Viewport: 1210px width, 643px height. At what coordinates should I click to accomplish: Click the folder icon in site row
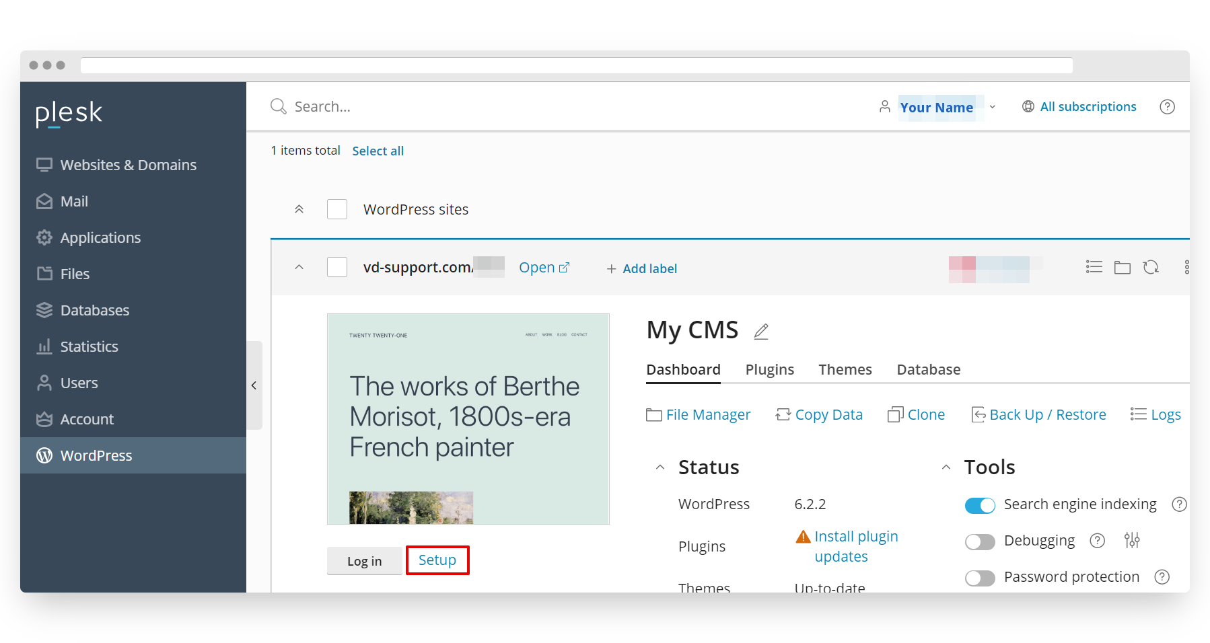pyautogui.click(x=1123, y=267)
